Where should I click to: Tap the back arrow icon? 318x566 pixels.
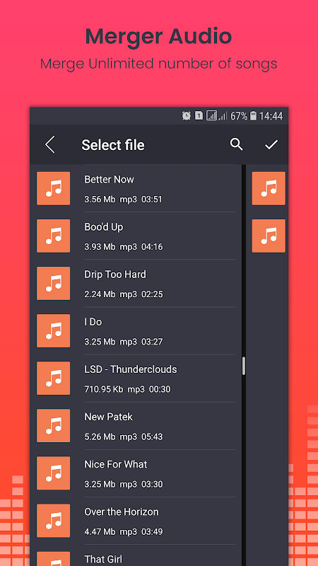(x=50, y=145)
